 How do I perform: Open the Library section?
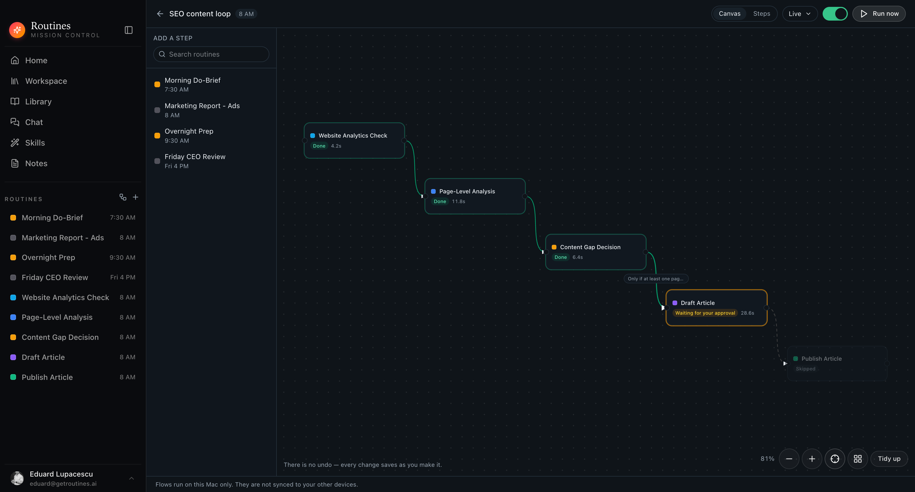(x=73, y=102)
